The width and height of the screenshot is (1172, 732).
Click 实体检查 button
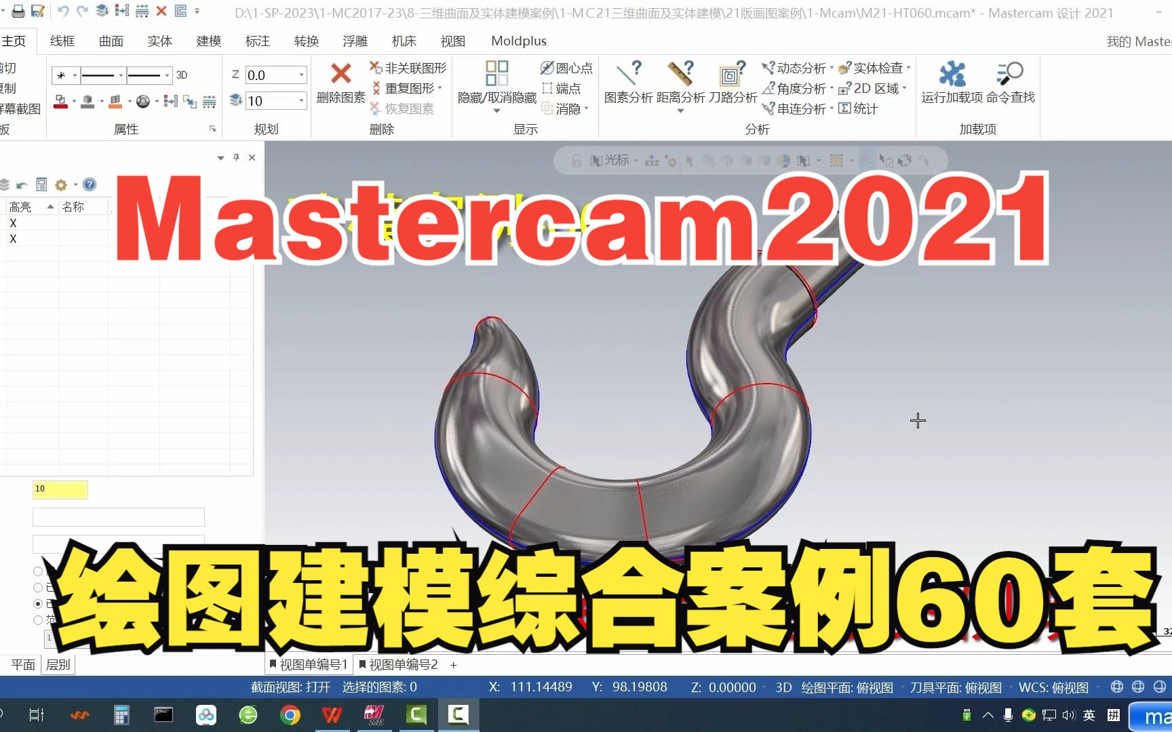(x=872, y=68)
